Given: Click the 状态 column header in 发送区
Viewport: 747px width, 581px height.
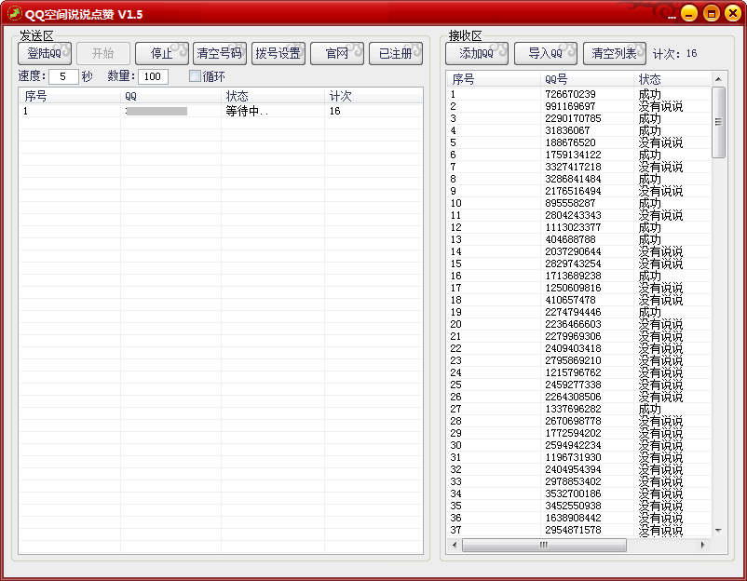Looking at the screenshot, I should pyautogui.click(x=273, y=96).
